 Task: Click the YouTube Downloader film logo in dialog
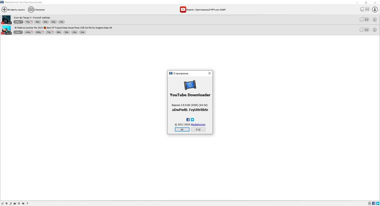[190, 85]
